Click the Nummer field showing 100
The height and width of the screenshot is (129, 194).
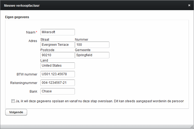tap(92, 45)
